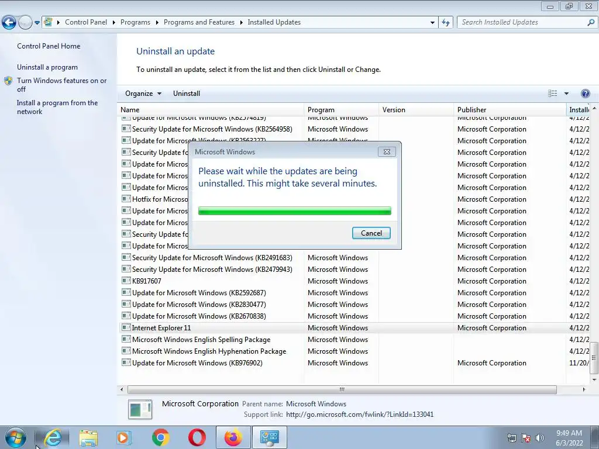Click the horizontal scrollbar of the list
Image resolution: width=599 pixels, height=449 pixels.
342,389
